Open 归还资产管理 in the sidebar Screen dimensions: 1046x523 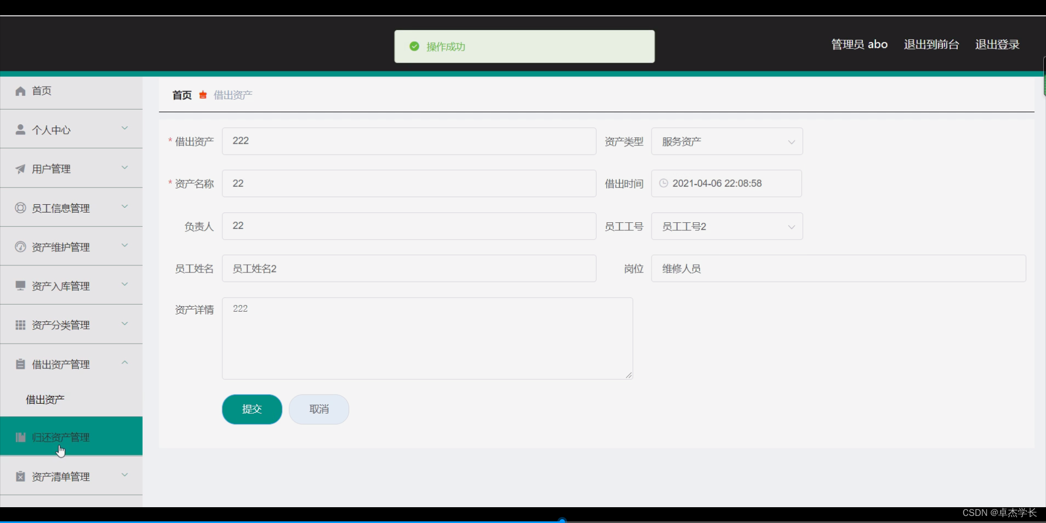tap(60, 436)
